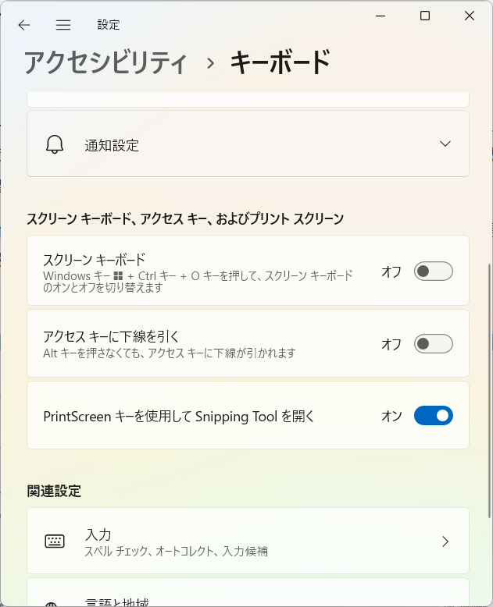Click the keyboard icon beside 入力
Screen dimensions: 493x607
[55, 541]
